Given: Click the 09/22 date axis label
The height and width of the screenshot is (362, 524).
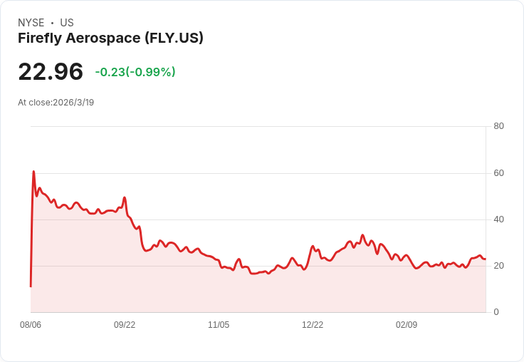Looking at the screenshot, I should click(x=125, y=324).
